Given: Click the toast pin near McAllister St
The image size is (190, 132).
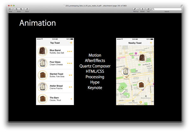Looking at the screenshot, I should coord(142,58).
